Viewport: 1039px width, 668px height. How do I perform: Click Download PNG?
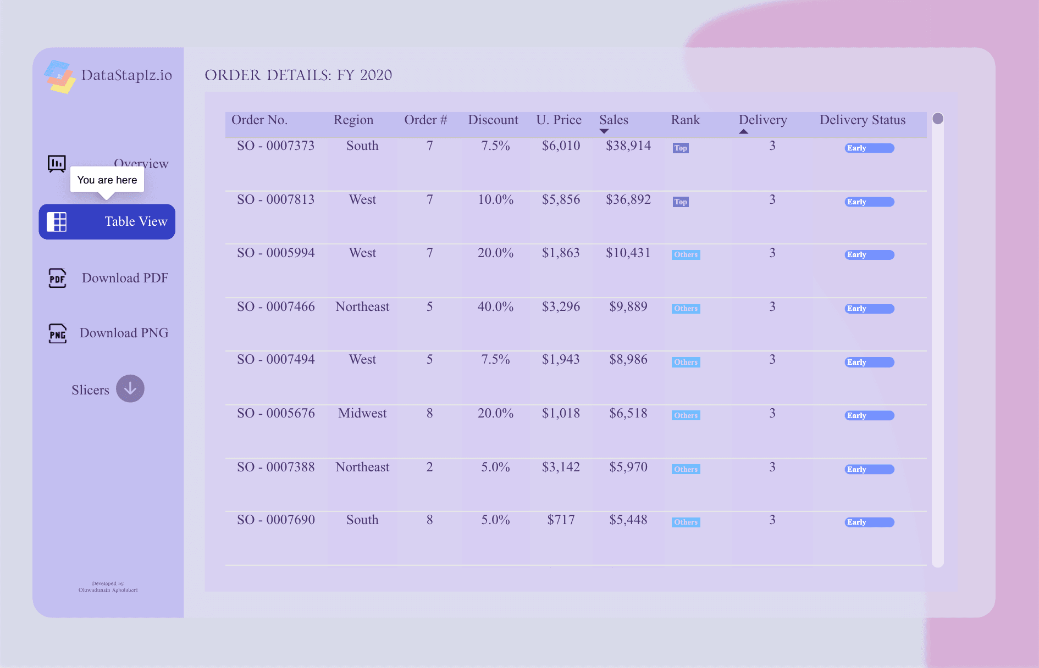coord(124,333)
